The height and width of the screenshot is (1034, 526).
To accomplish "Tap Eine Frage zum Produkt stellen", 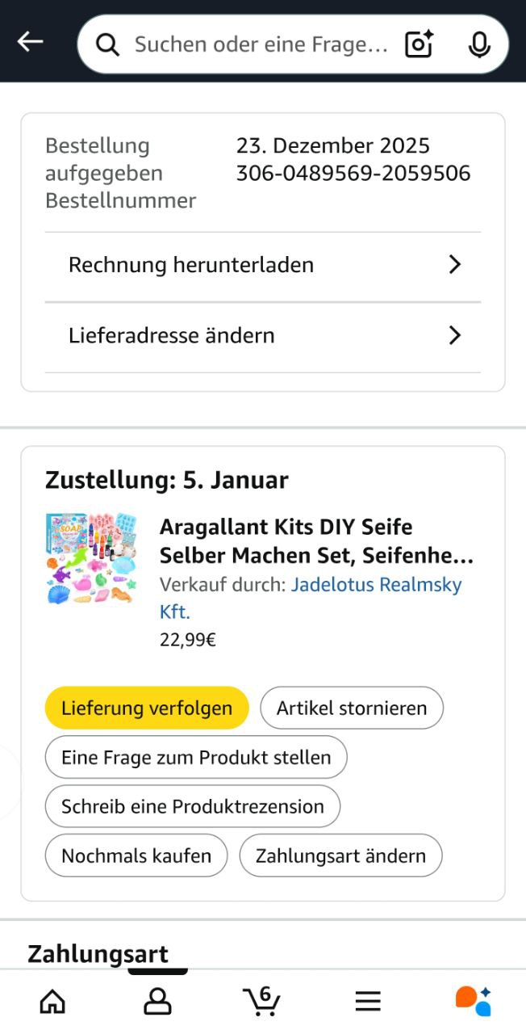I will click(196, 758).
